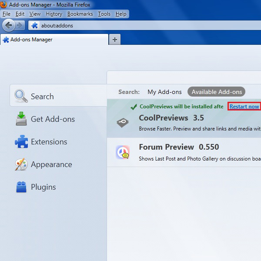Switch search filter to My Add-ons
The width and height of the screenshot is (261, 261).
pos(164,92)
